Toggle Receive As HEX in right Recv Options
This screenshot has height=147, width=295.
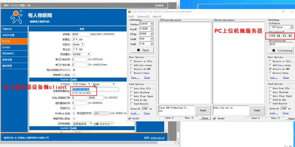(271, 69)
